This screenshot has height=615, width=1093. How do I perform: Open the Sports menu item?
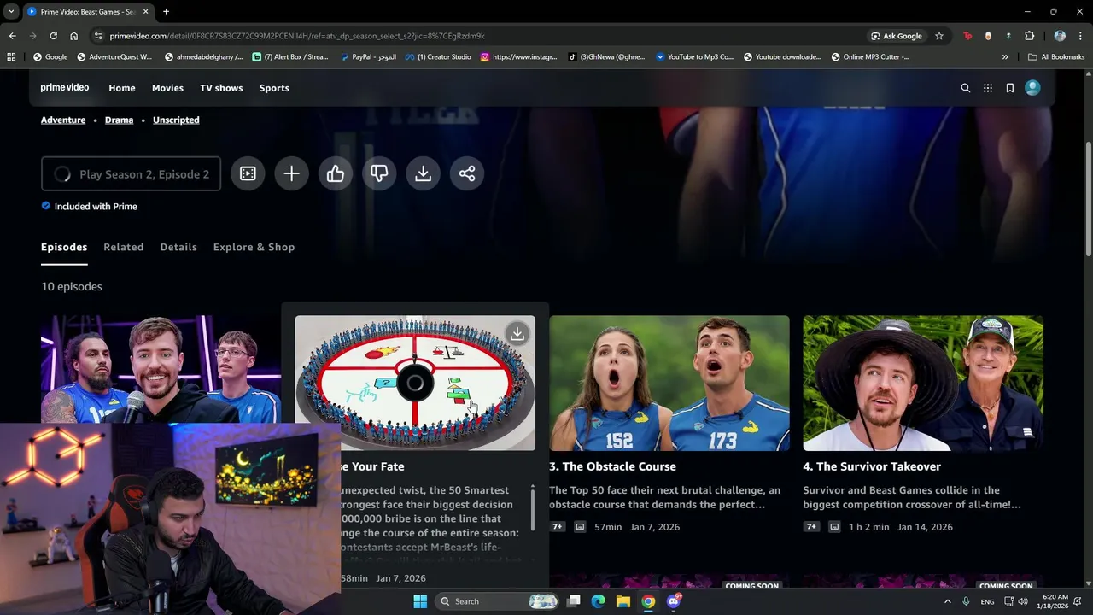[274, 88]
